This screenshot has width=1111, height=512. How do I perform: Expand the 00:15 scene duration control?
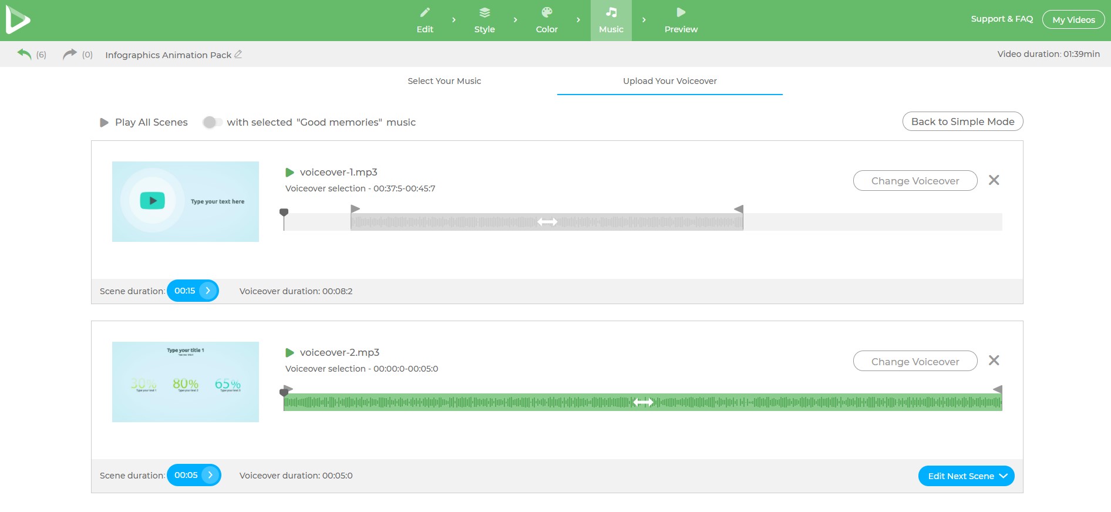(x=207, y=291)
